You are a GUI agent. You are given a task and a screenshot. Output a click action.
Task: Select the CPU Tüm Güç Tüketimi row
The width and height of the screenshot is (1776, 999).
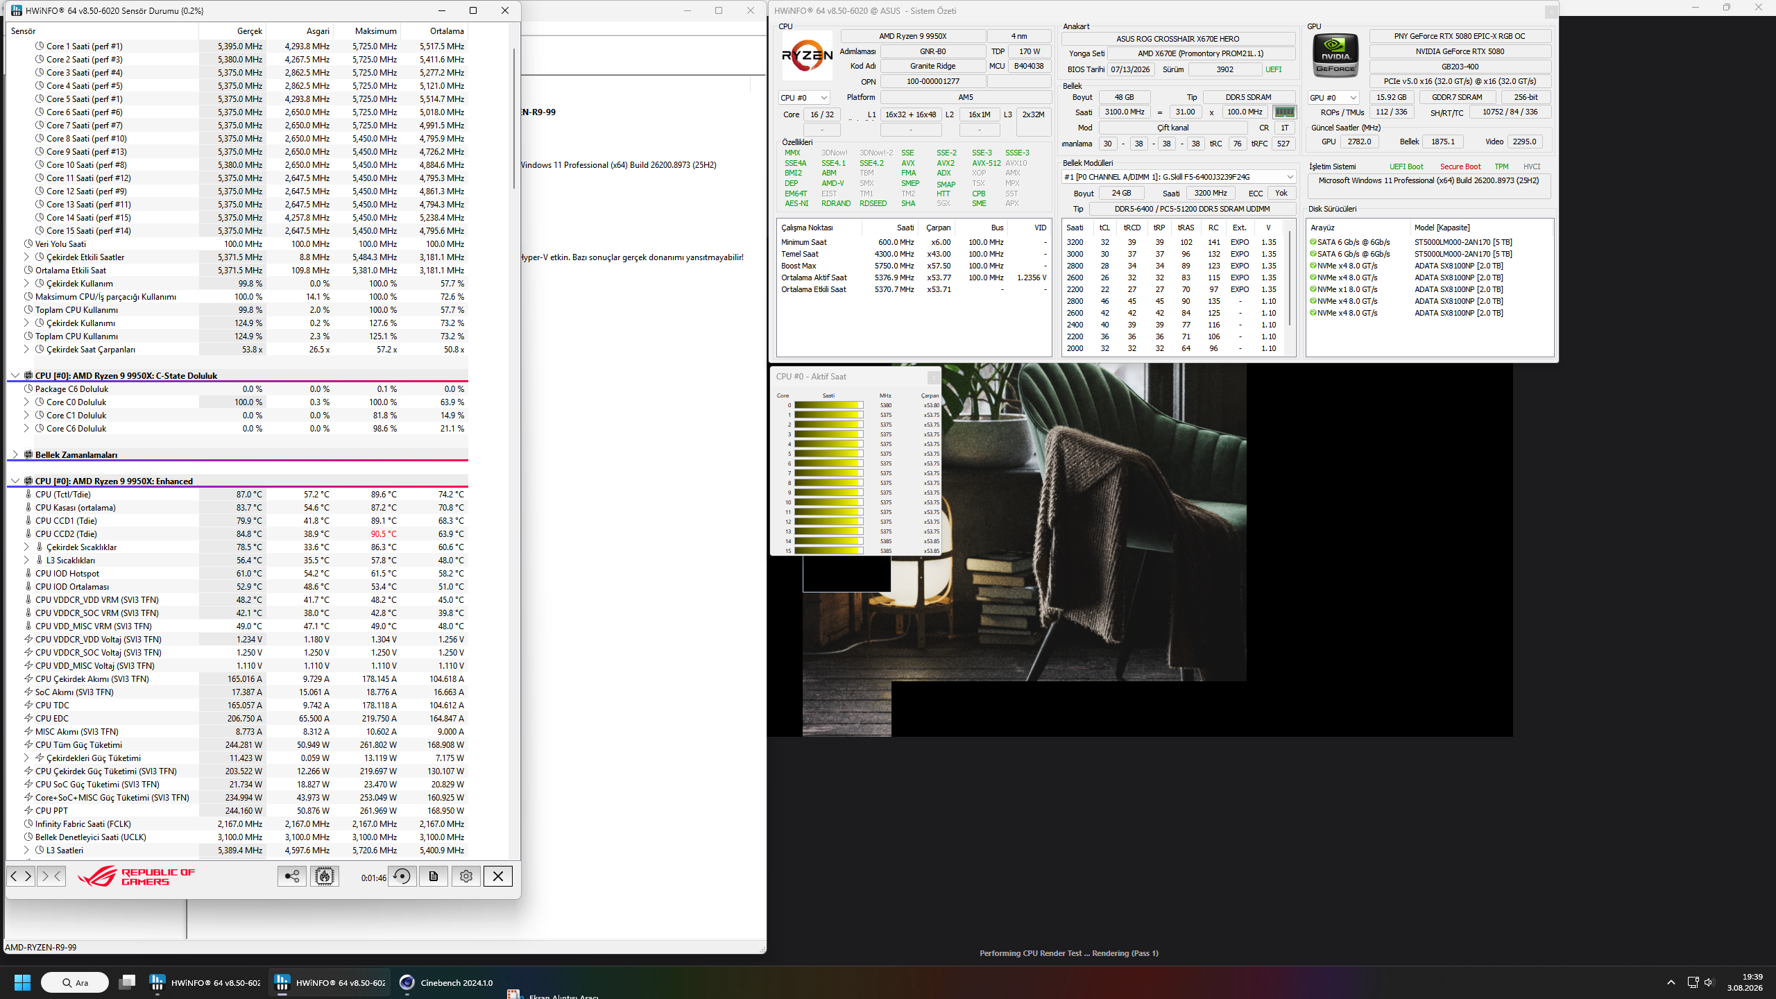(237, 745)
